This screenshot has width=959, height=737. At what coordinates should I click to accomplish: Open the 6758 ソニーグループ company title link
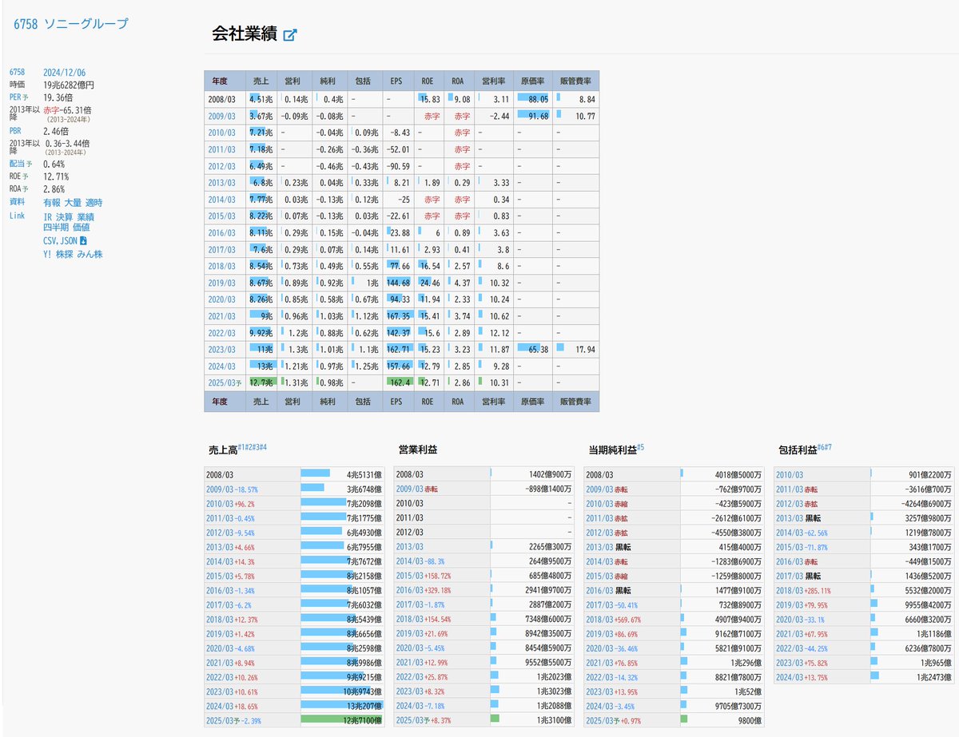click(71, 24)
